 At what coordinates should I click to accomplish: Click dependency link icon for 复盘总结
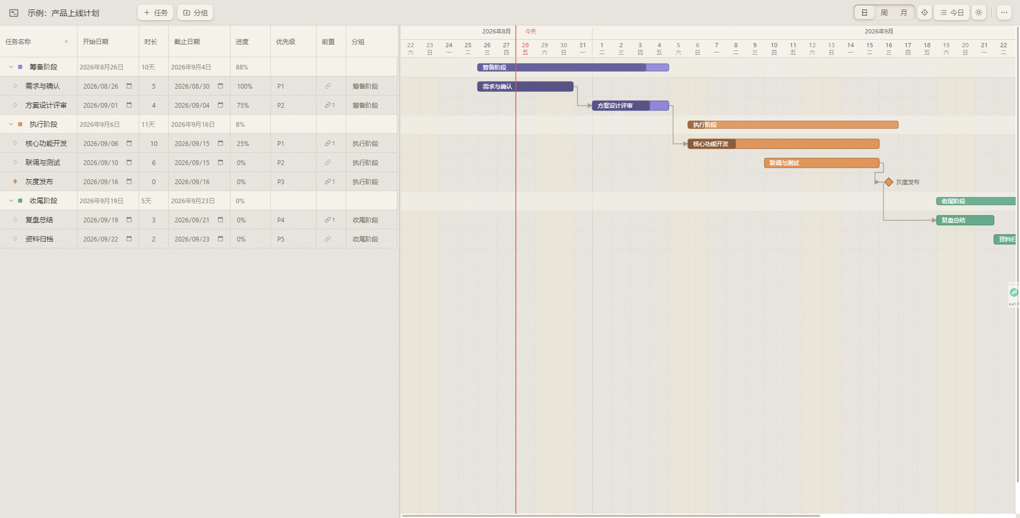328,220
